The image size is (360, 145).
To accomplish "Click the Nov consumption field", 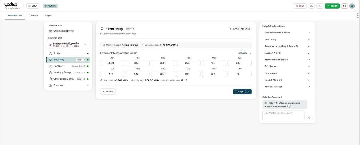I will point(214,74).
